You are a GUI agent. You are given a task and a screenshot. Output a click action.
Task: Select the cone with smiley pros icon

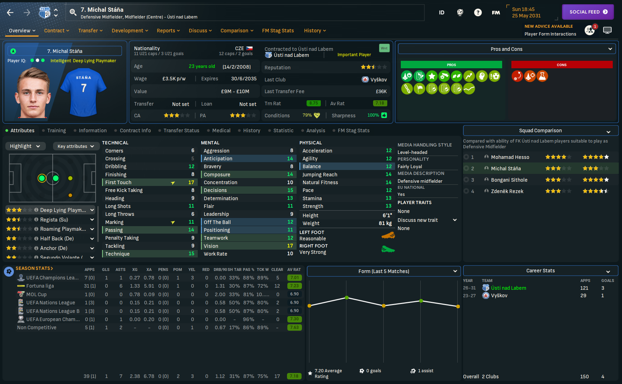pyautogui.click(x=407, y=76)
